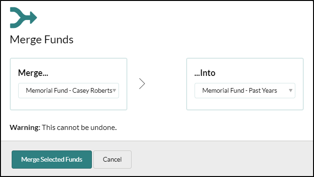This screenshot has height=177, width=314.
Task: Click the "...Into" panel label
Action: tap(205, 73)
